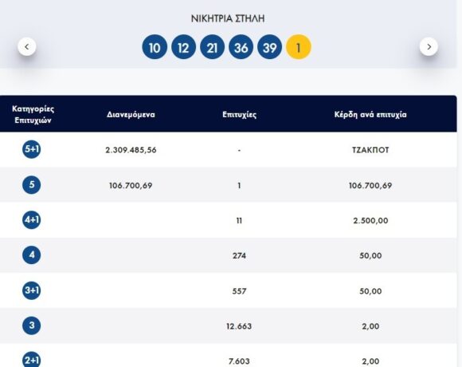The image size is (462, 367).
Task: Select winning number ball 10
Action: pyautogui.click(x=155, y=47)
